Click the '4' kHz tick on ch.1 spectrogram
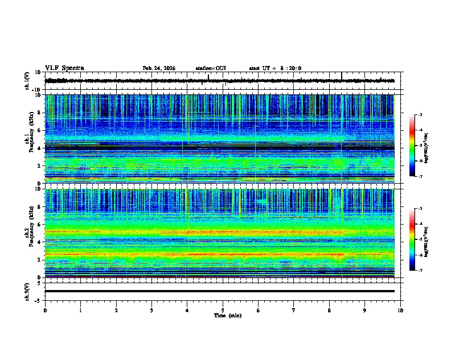This screenshot has height=348, width=451. 40,148
